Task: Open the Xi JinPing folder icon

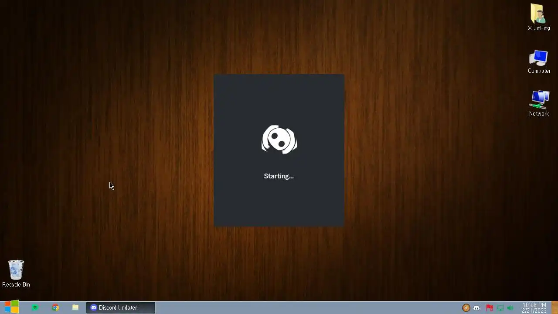Action: tap(539, 17)
